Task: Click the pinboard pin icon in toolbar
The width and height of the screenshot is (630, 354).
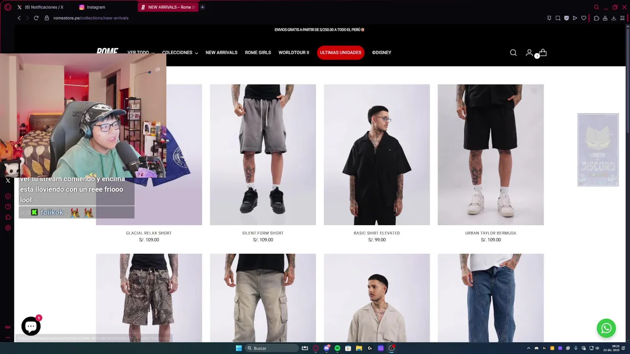Action: pos(549,18)
